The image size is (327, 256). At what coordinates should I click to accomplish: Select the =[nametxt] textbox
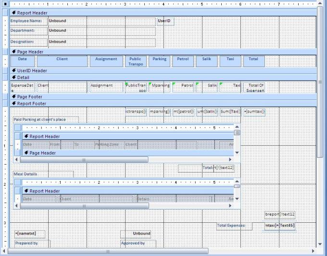click(30, 234)
